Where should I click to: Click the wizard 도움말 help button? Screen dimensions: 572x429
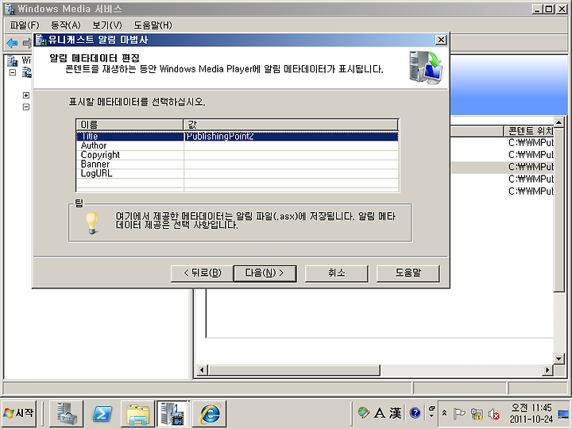pyautogui.click(x=408, y=273)
